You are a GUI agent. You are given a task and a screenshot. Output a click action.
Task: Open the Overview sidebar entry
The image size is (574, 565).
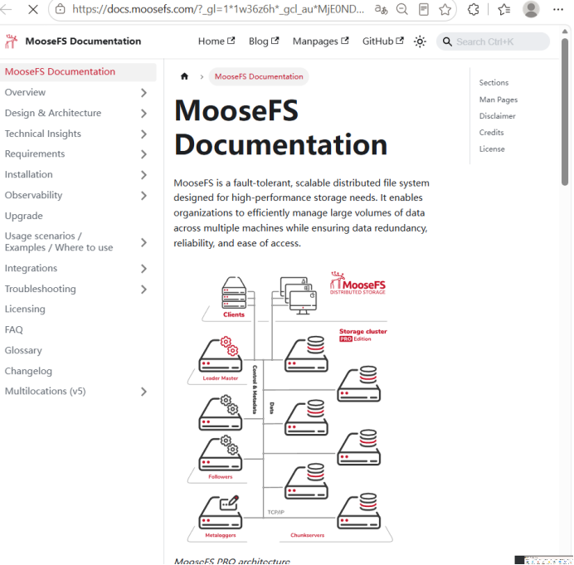pos(25,92)
